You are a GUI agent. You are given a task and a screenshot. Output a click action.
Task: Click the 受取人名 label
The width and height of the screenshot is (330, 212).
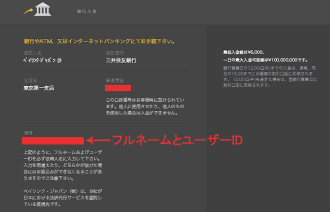(x=32, y=53)
